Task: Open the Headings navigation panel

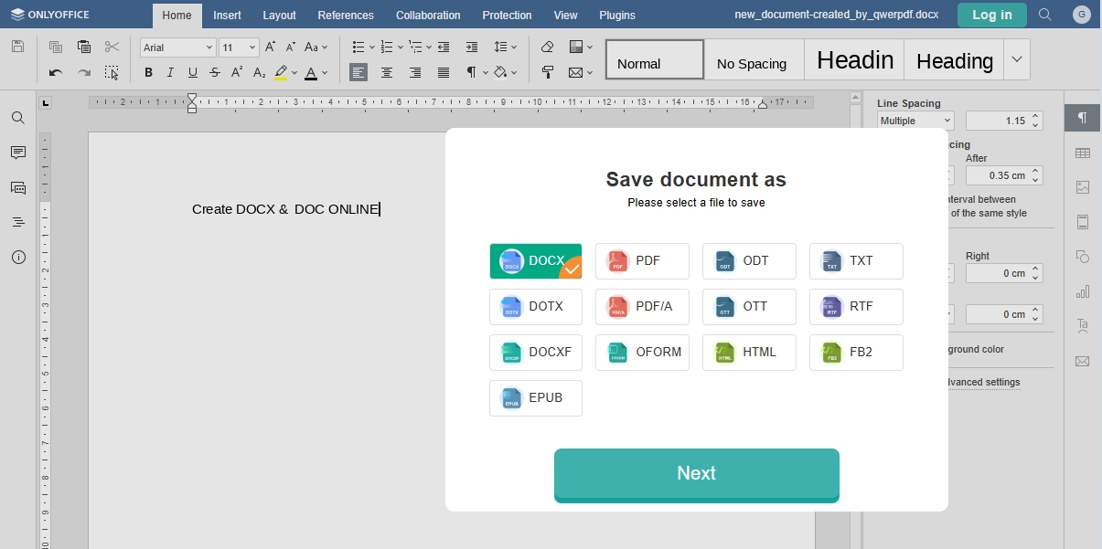Action: tap(18, 222)
